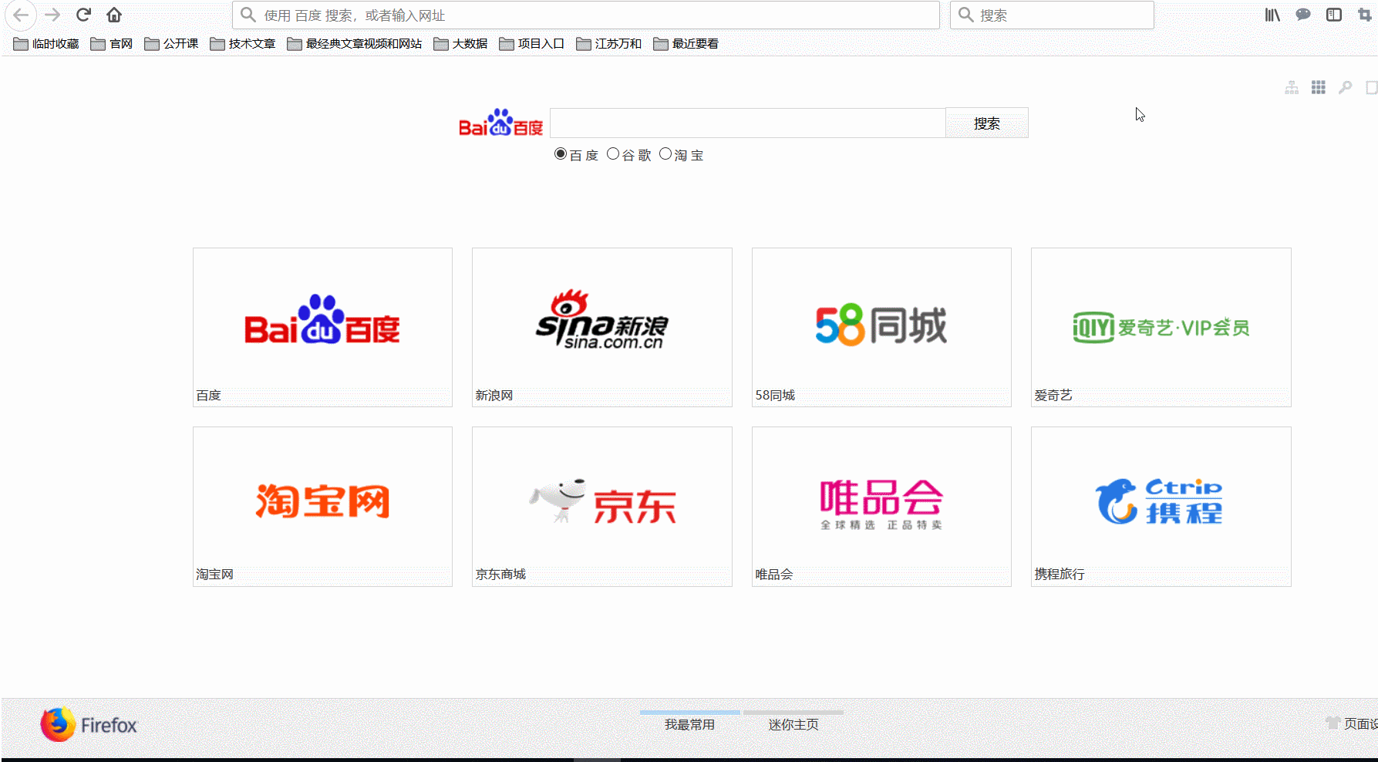1378x762 pixels.
Task: Click the small Baidu logo beside the search box
Action: 501,123
